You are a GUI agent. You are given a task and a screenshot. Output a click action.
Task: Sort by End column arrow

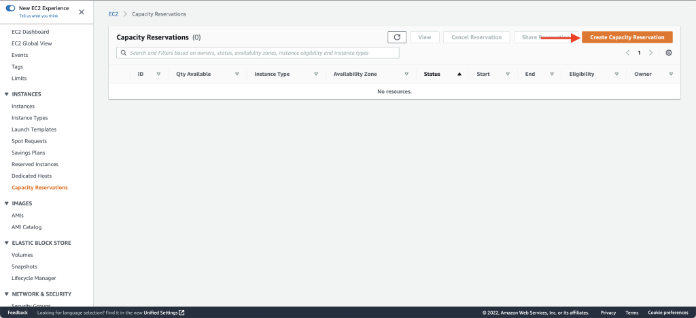(552, 75)
